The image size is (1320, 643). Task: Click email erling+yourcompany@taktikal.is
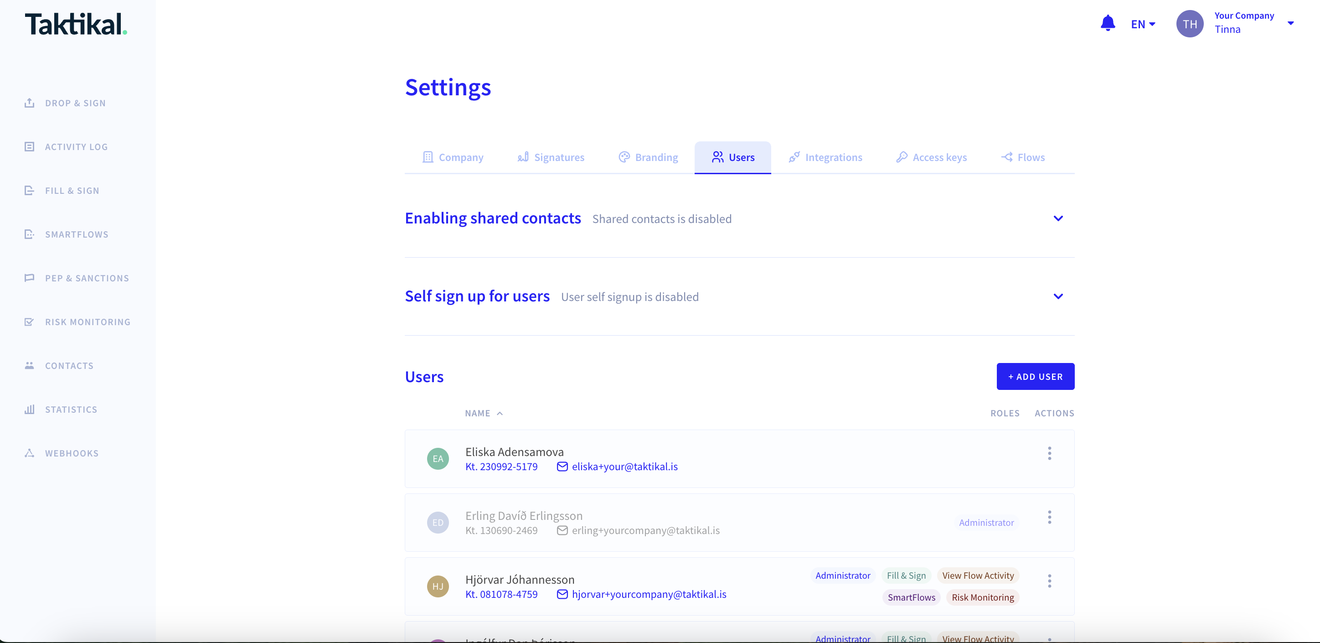tap(646, 530)
